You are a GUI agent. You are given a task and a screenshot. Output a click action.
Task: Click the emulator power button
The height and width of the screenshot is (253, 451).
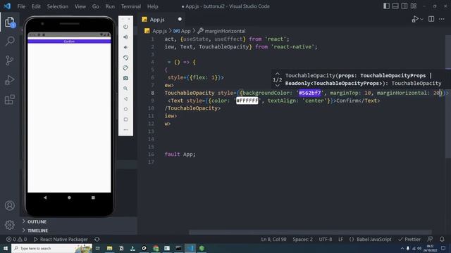pos(125,27)
